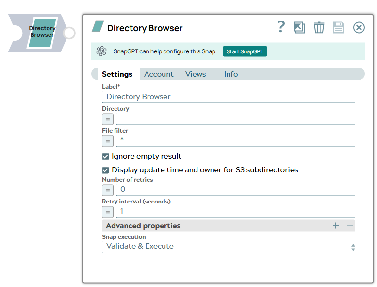Viewport: 377px width, 287px height.
Task: Select the Directory Browser snap on canvas
Action: click(42, 33)
